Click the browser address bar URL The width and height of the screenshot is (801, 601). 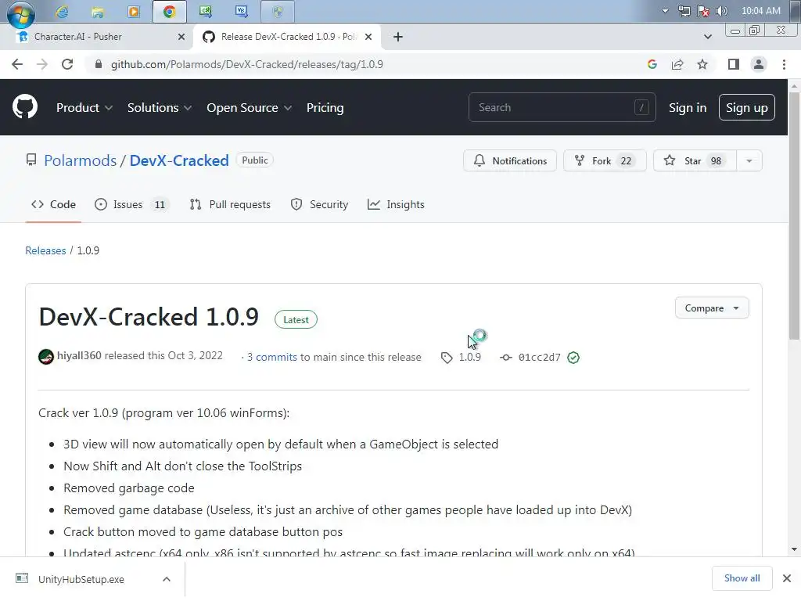(246, 64)
